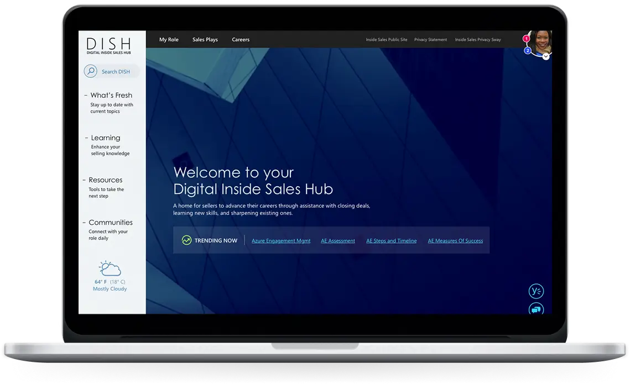Click the Trending Now arrow icon
Image resolution: width=630 pixels, height=385 pixels.
(x=186, y=240)
